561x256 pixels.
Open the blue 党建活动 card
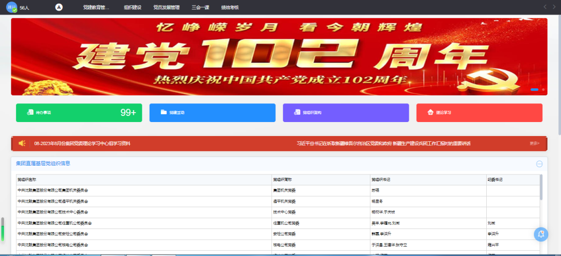pos(212,113)
